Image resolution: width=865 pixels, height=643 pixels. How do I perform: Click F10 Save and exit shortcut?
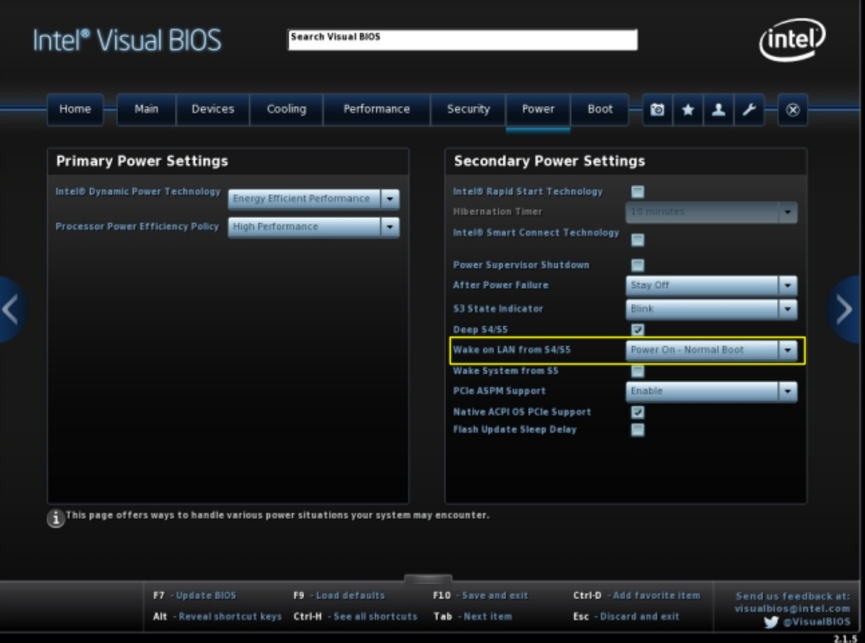(x=480, y=595)
